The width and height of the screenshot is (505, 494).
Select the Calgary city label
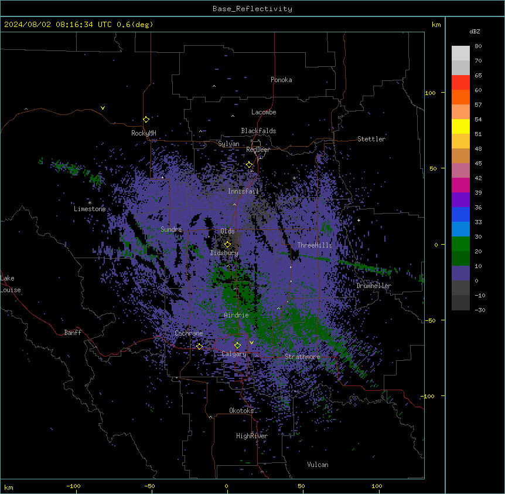tap(234, 354)
